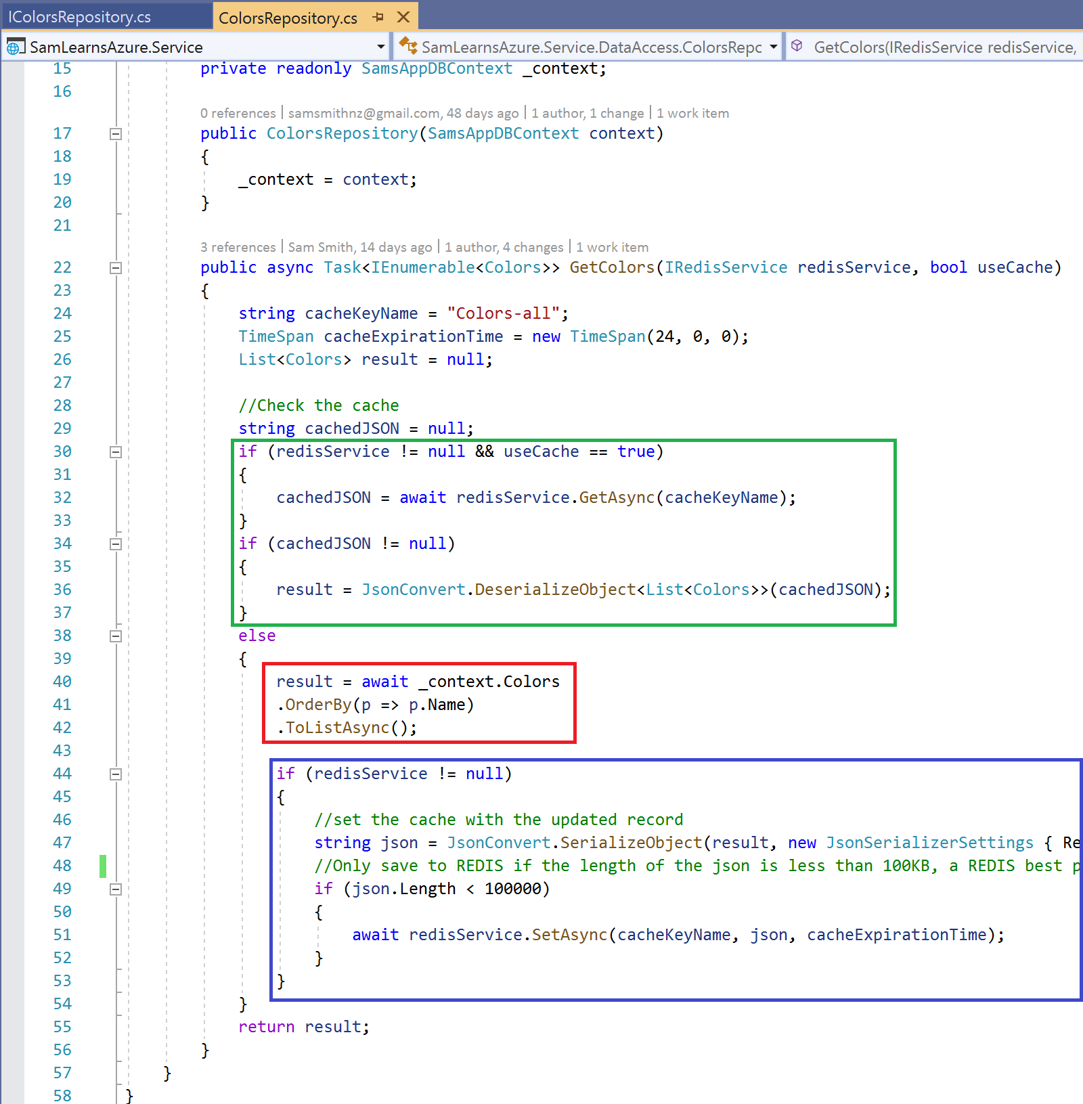Collapse the else block at line 38

(116, 636)
